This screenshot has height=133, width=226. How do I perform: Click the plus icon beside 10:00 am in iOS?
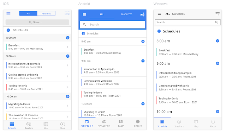coord(67,96)
